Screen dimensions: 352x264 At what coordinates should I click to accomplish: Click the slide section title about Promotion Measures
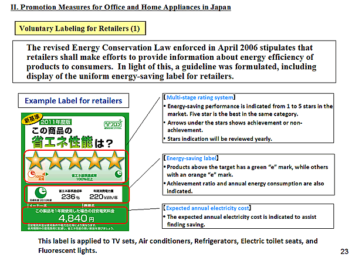click(121, 7)
